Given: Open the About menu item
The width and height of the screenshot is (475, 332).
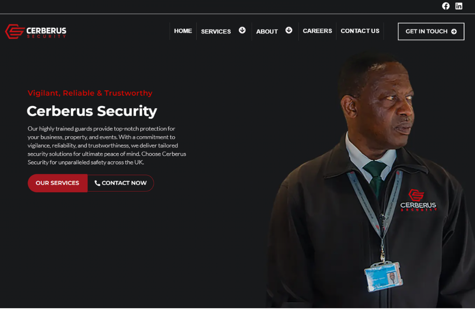Looking at the screenshot, I should [267, 31].
